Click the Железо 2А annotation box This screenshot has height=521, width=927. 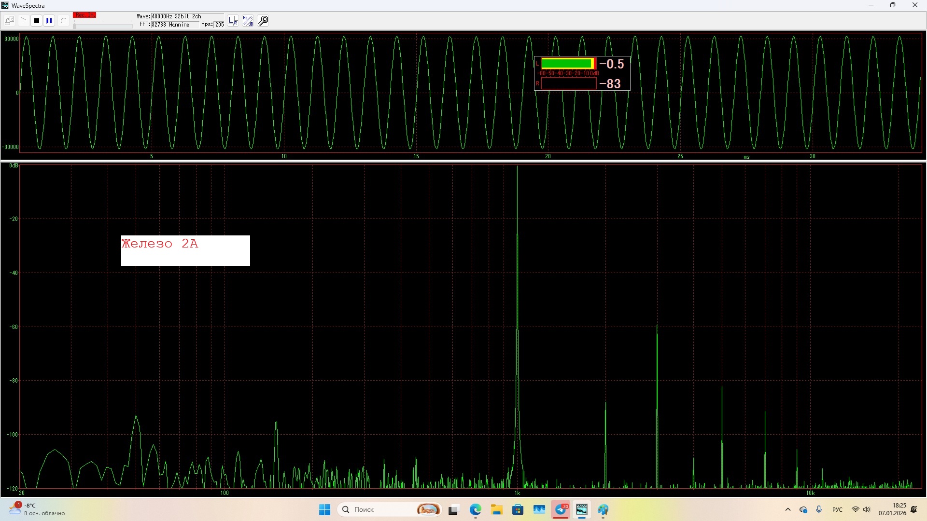(185, 250)
